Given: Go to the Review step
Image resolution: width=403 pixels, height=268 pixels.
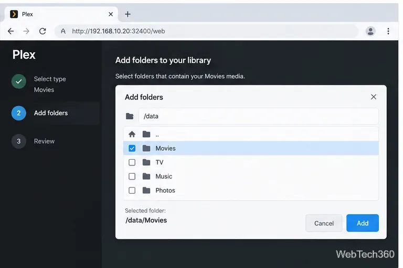Looking at the screenshot, I should pyautogui.click(x=44, y=141).
